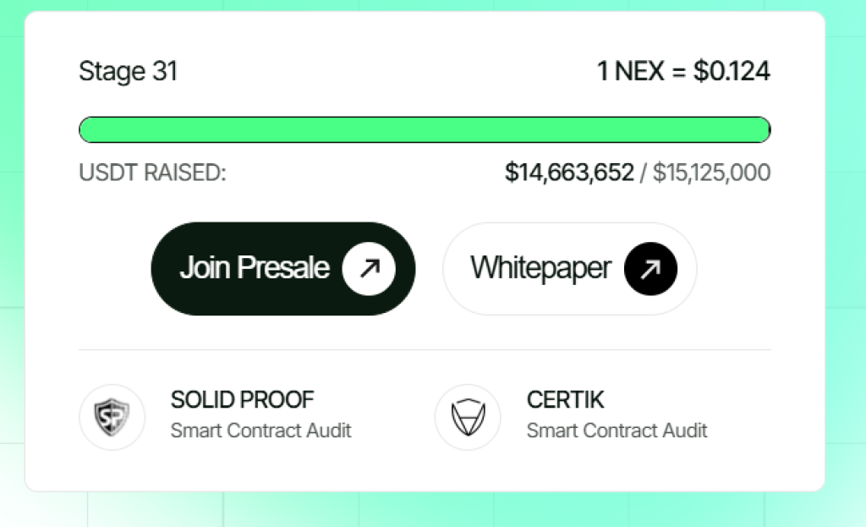Click the Join Presale button
The width and height of the screenshot is (866, 527).
click(282, 268)
